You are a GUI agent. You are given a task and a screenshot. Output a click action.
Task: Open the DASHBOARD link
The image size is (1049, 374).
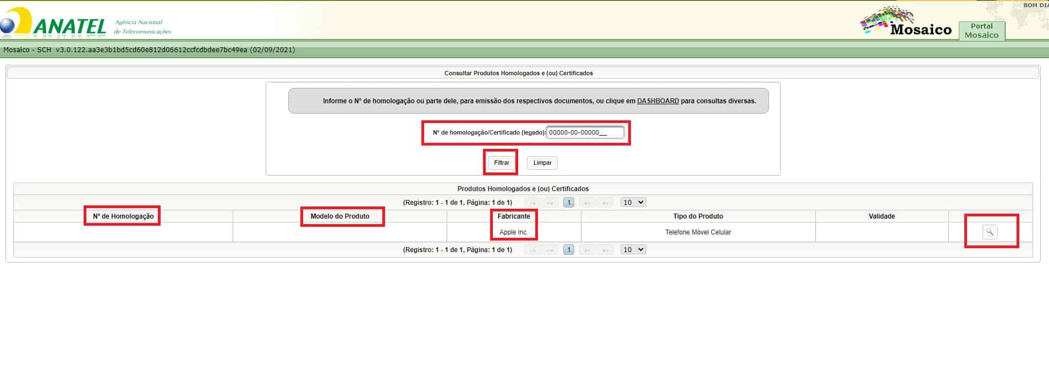(657, 101)
